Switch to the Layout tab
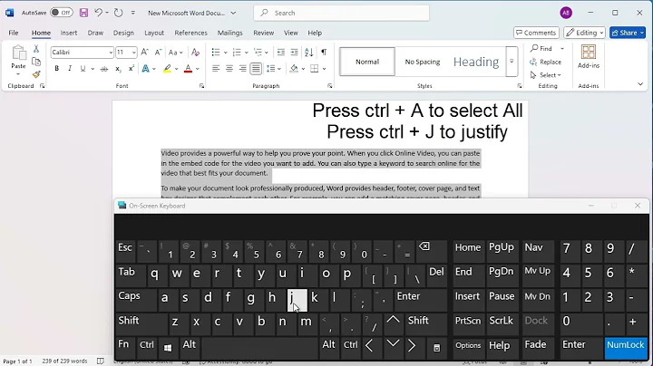Viewport: 653px width, 366px height. click(154, 33)
